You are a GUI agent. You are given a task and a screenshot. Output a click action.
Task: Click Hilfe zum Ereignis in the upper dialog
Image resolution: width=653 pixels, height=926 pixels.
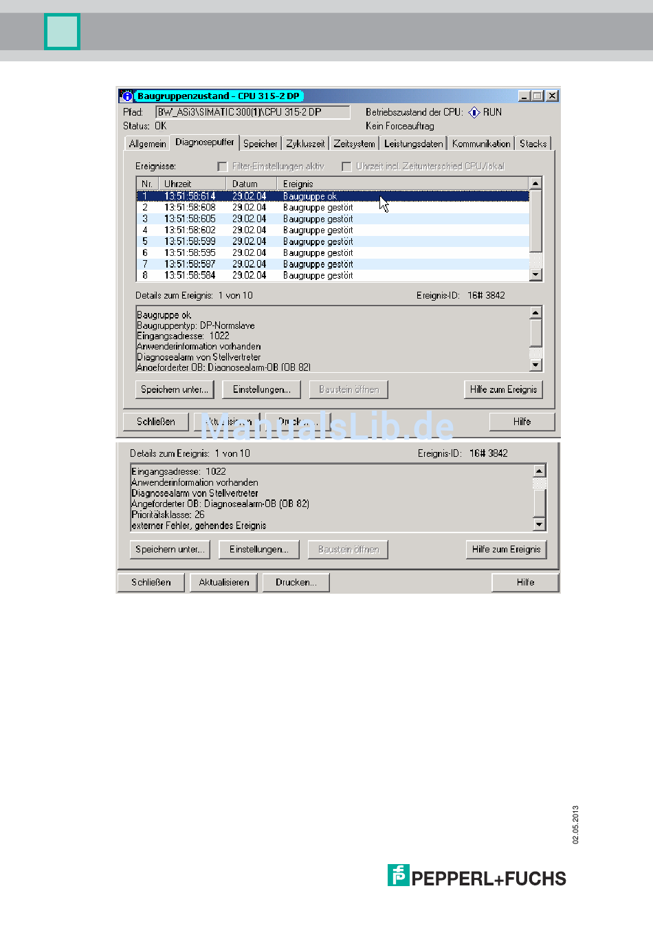[x=504, y=389]
